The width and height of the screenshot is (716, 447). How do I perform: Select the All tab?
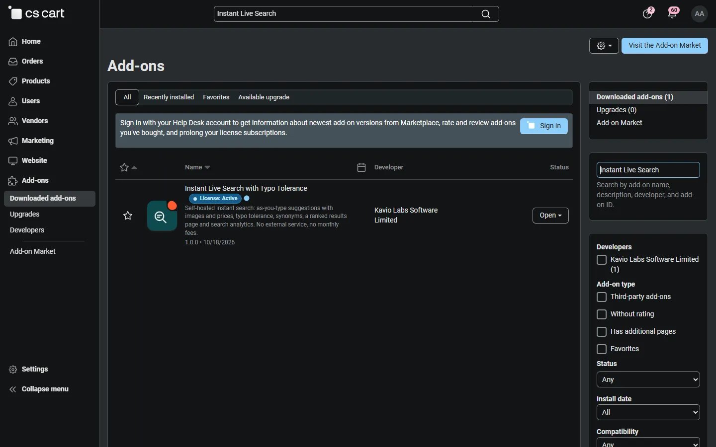tap(127, 97)
